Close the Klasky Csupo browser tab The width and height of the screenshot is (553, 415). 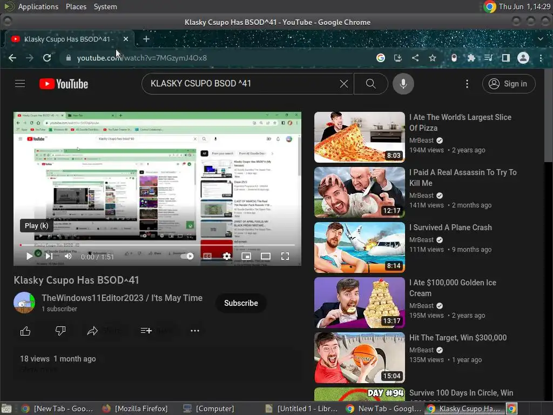coord(125,39)
